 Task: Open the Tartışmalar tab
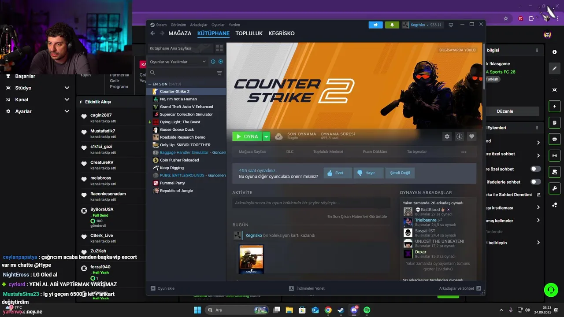coord(417,151)
